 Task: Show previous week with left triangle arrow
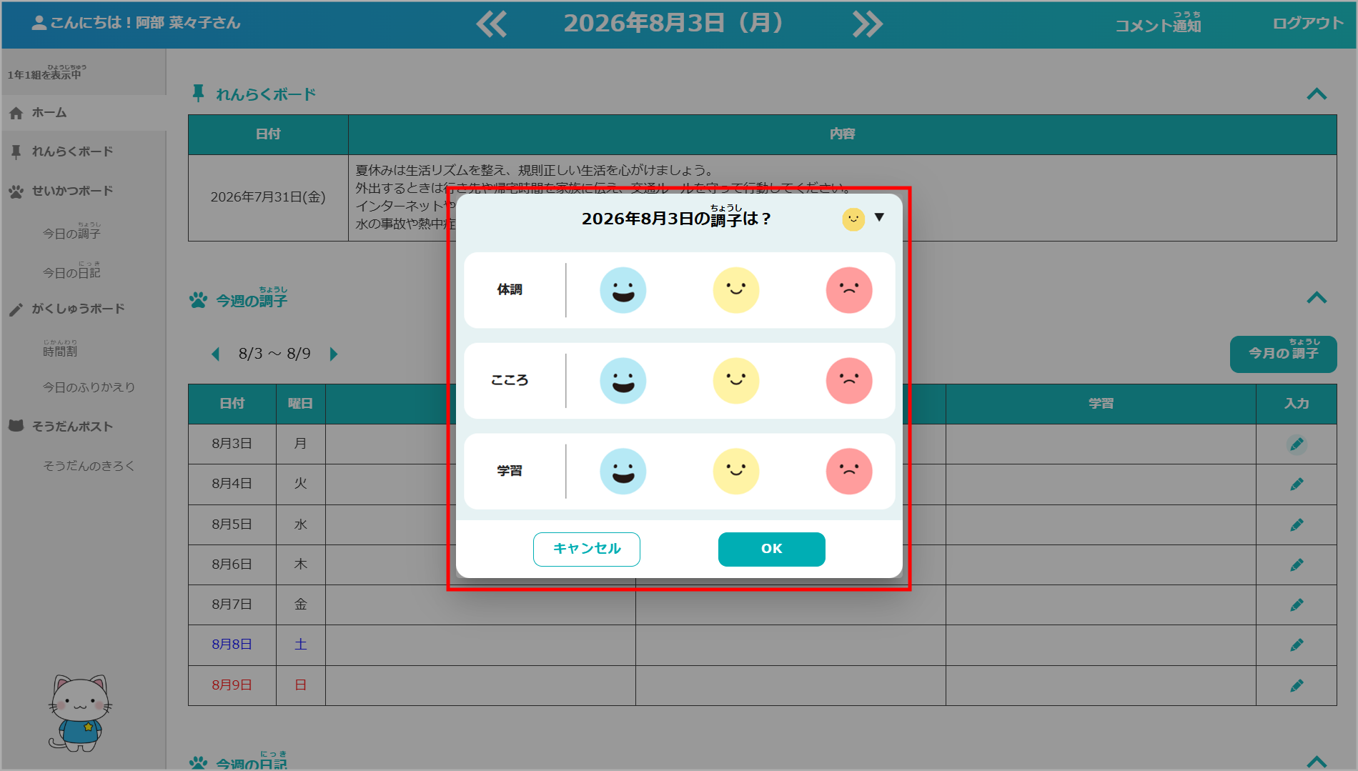click(x=216, y=354)
